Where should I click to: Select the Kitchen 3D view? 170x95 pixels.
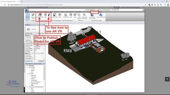33,79
